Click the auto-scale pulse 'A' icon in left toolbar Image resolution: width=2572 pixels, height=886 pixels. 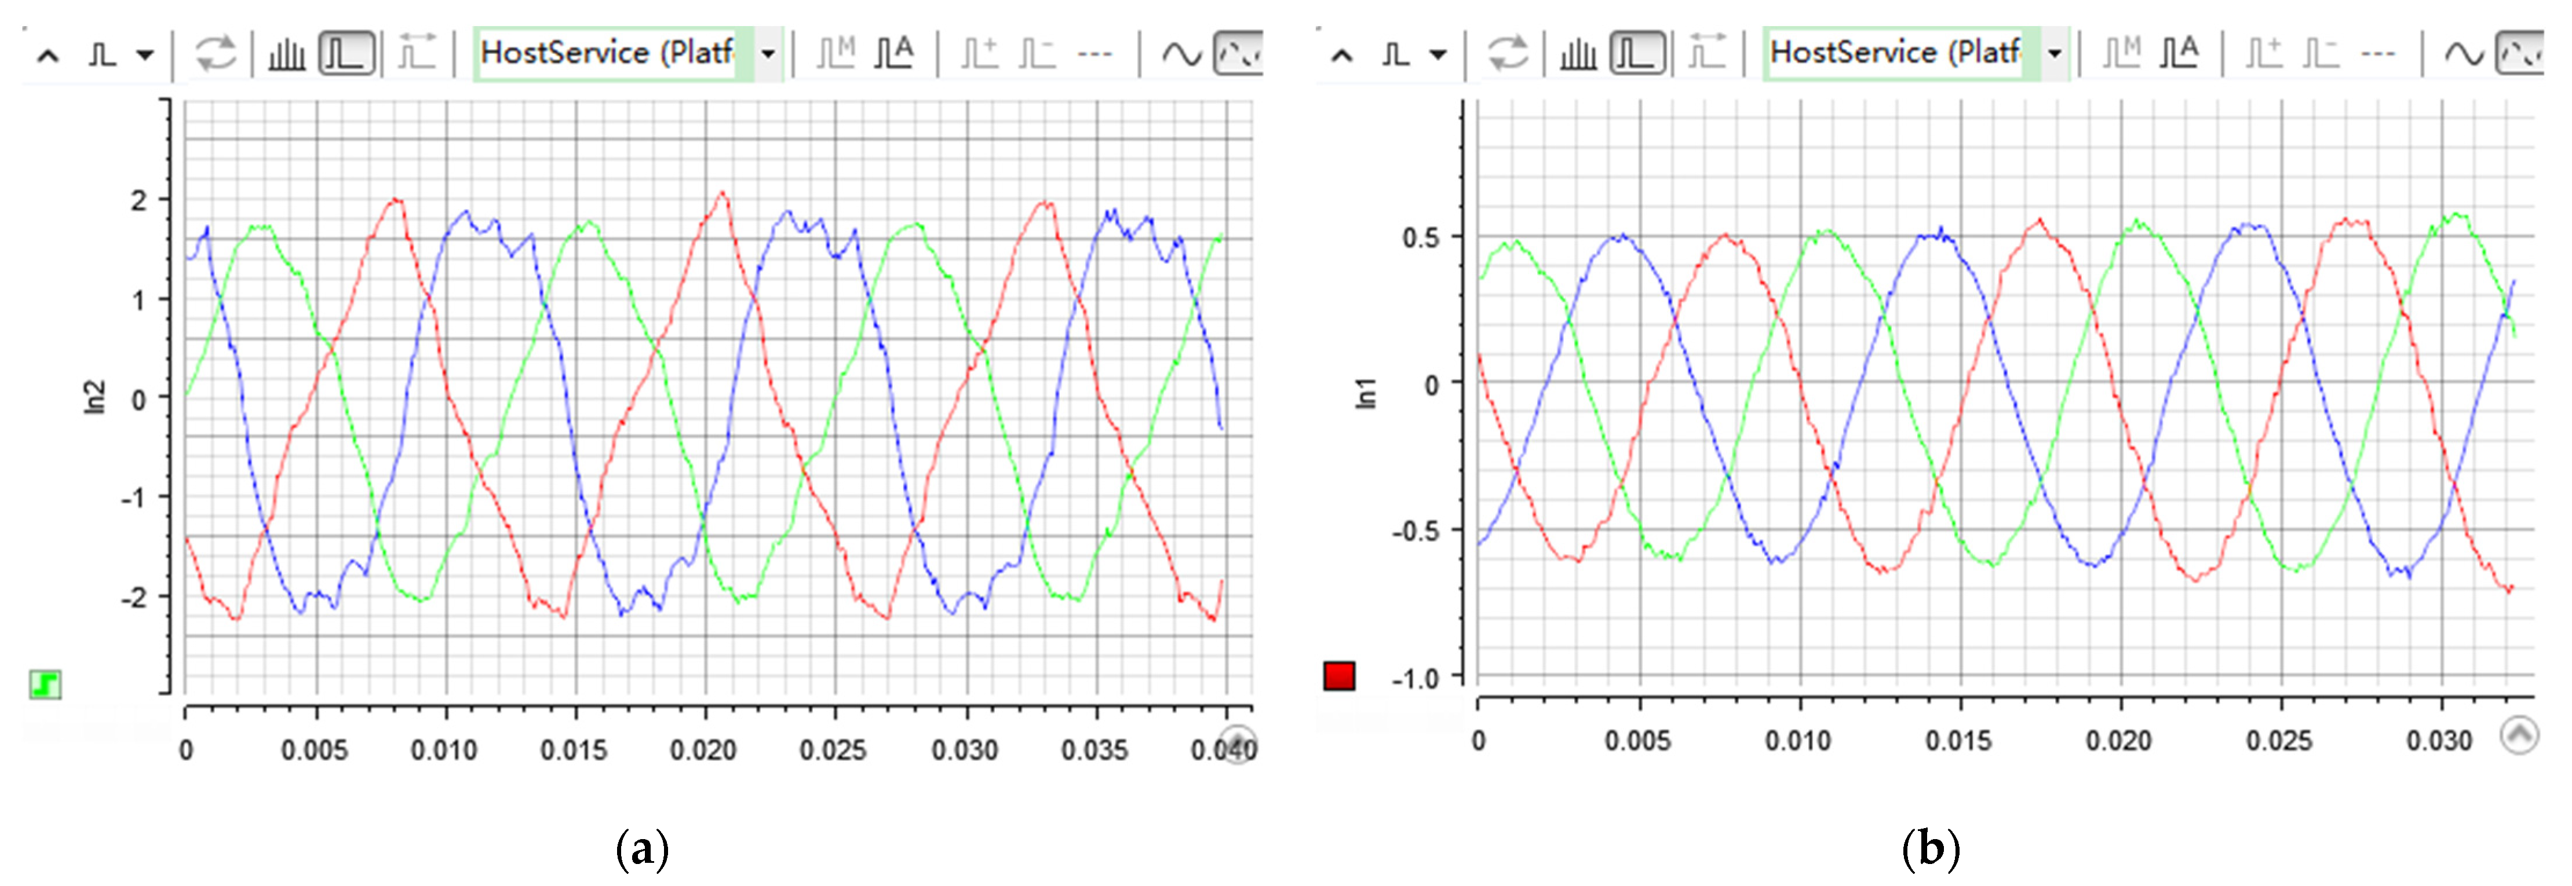coord(893,53)
